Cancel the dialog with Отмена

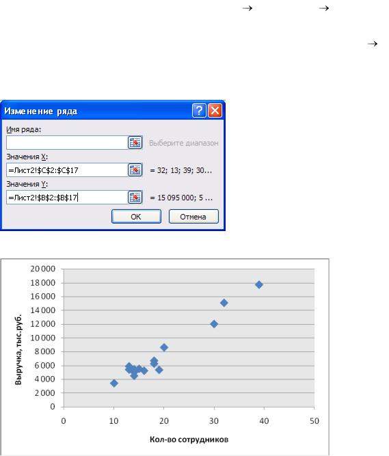tap(193, 217)
